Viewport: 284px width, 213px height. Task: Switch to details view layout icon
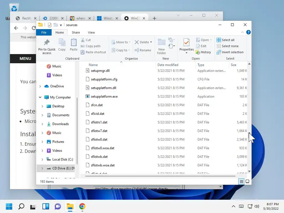[242, 181]
